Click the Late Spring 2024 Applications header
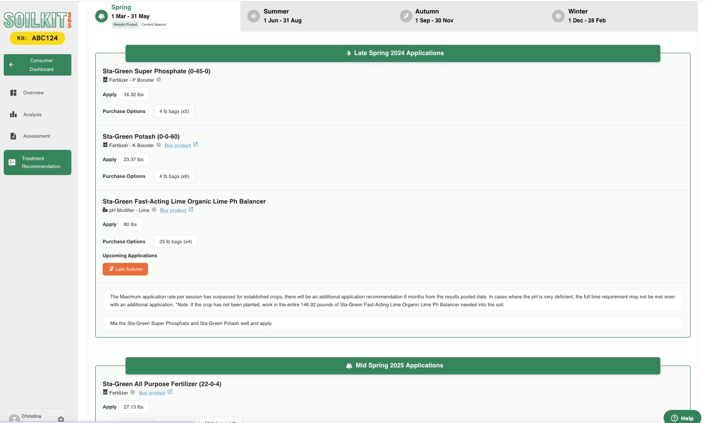The image size is (707, 423). coord(393,53)
